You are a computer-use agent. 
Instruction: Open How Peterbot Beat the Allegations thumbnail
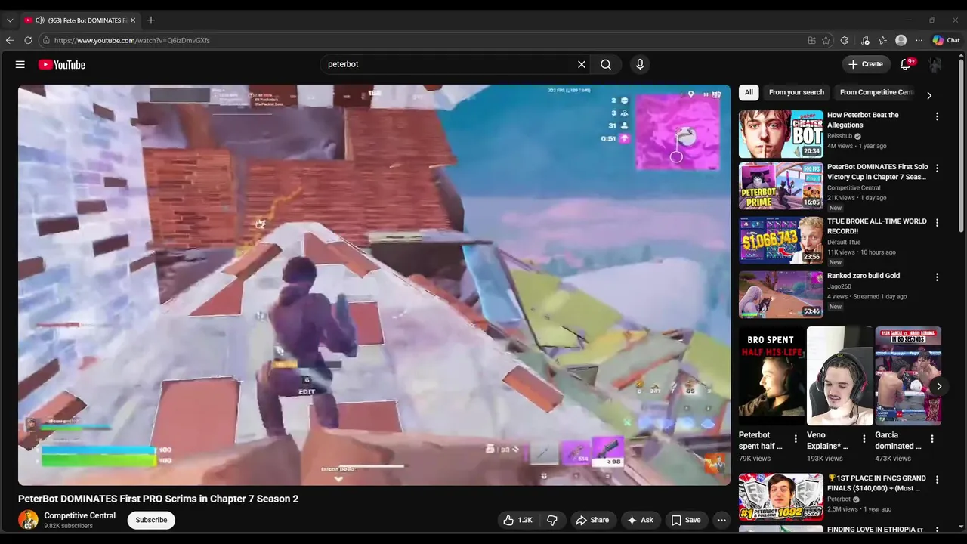(781, 134)
